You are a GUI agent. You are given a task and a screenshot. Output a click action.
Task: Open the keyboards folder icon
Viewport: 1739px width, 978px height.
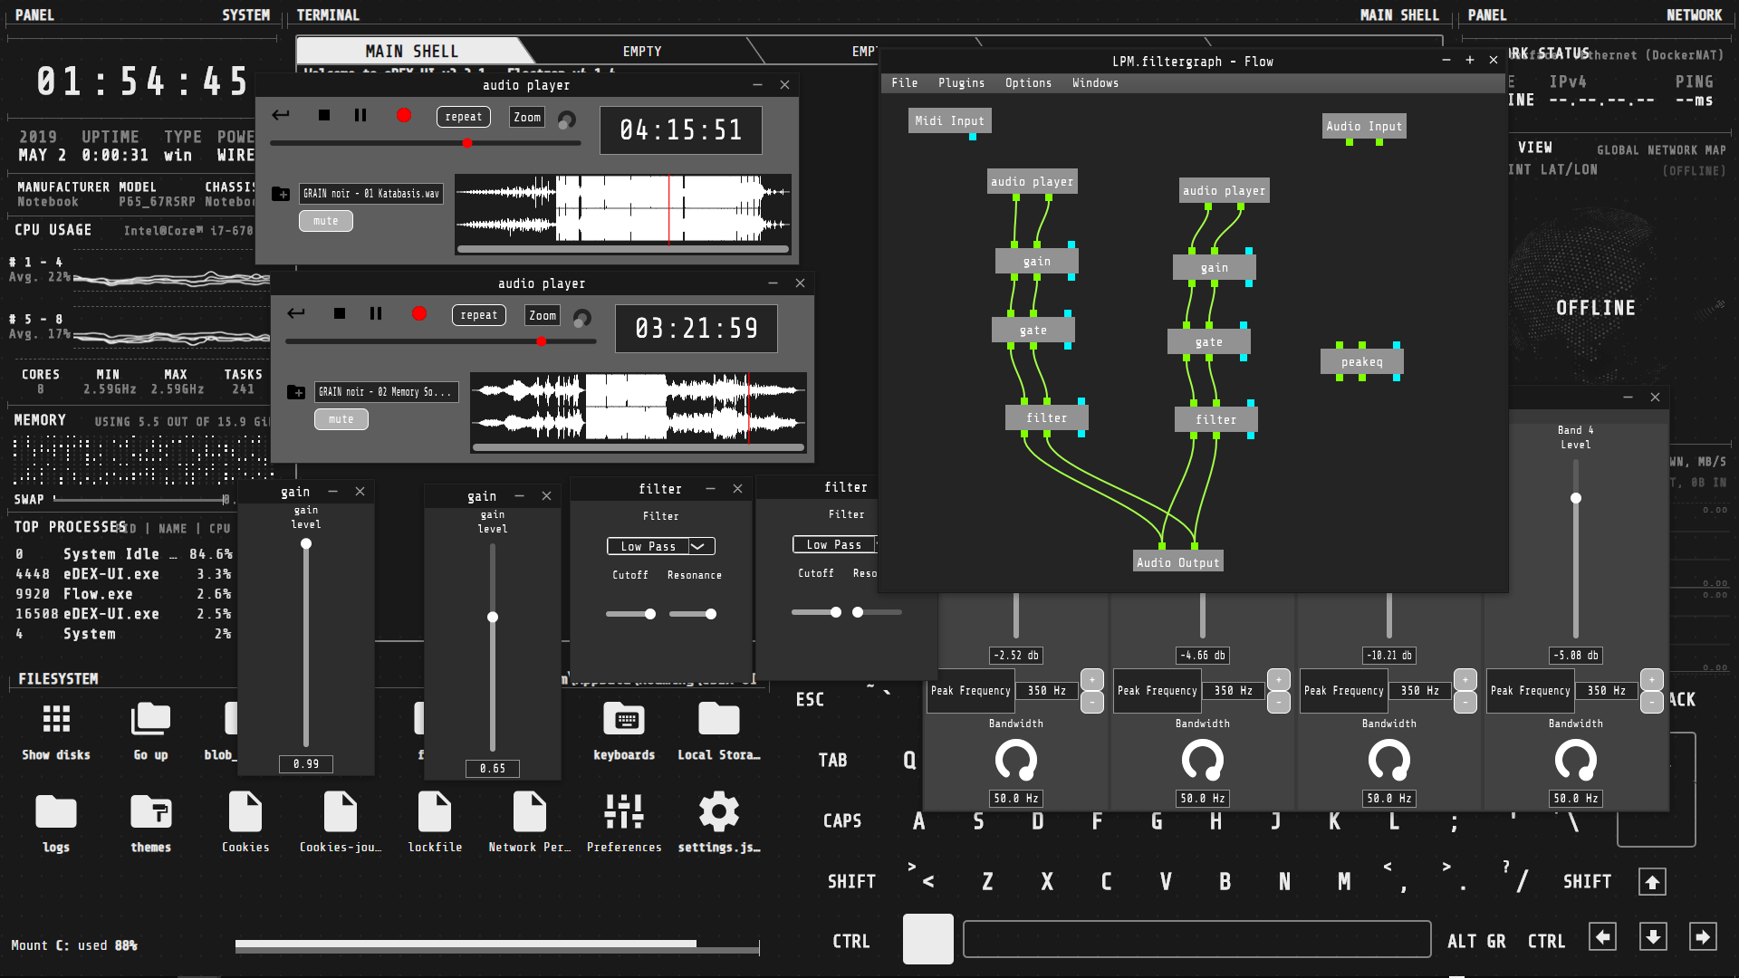624,720
